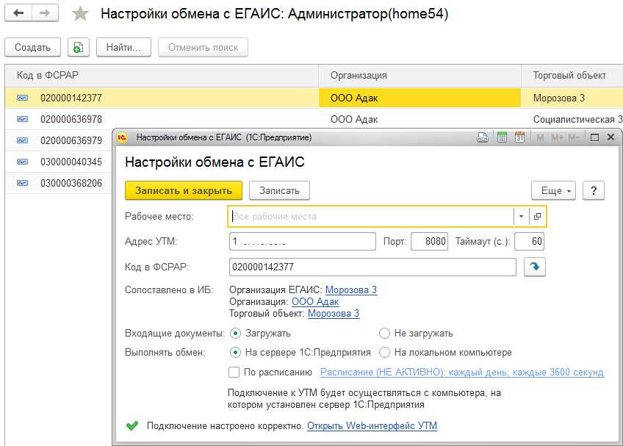Open the Организация ЕГАИС link Морозова 3

point(351,289)
